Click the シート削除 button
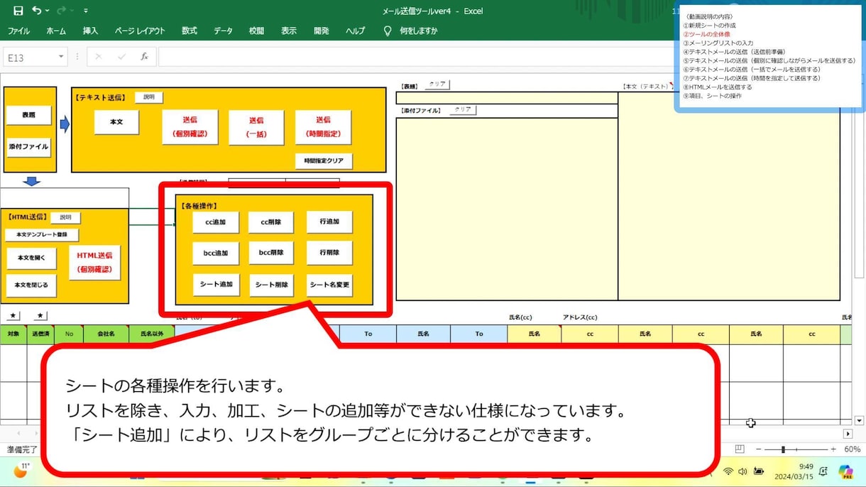 pos(270,285)
